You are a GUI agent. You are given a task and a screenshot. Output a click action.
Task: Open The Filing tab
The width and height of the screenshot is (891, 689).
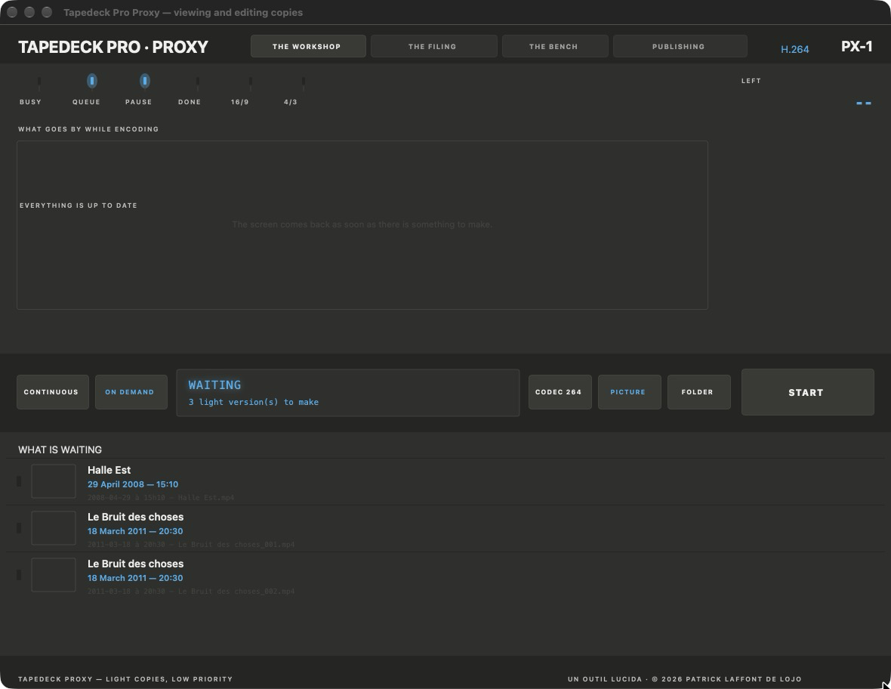[x=433, y=46]
